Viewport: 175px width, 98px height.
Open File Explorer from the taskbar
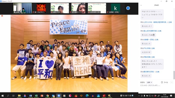click(x=19, y=96)
